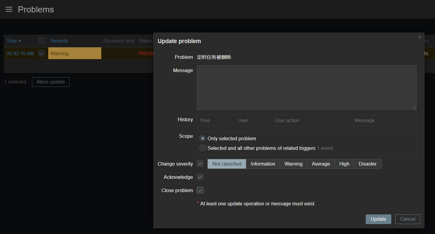This screenshot has width=435, height=234.
Task: Select Only selected problem scope
Action: pyautogui.click(x=203, y=139)
